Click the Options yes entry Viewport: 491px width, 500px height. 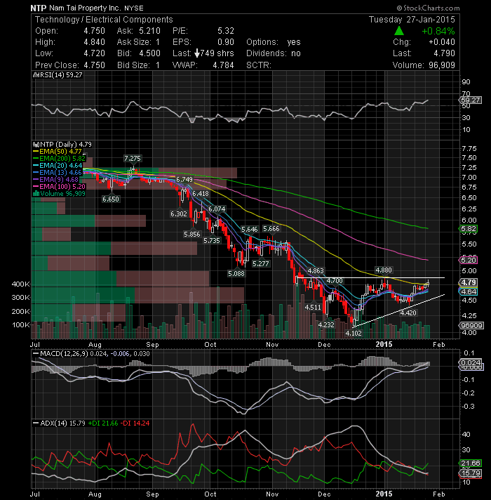273,42
